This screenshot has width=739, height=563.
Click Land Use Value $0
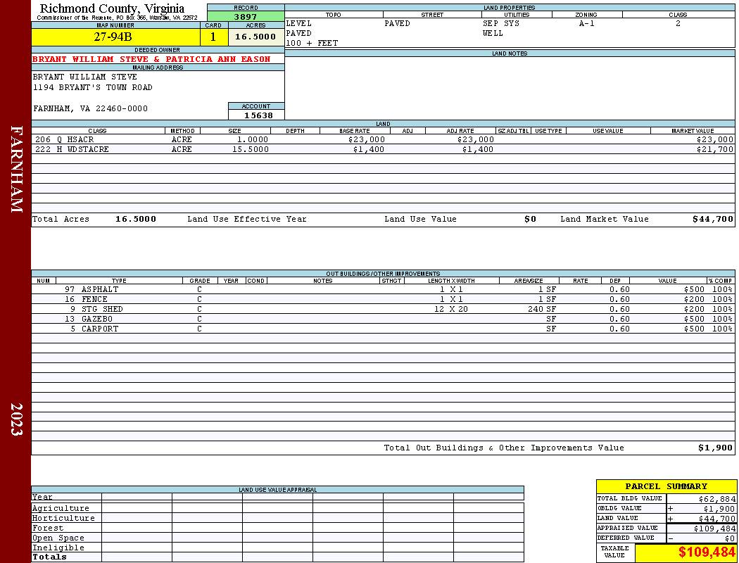(x=530, y=219)
